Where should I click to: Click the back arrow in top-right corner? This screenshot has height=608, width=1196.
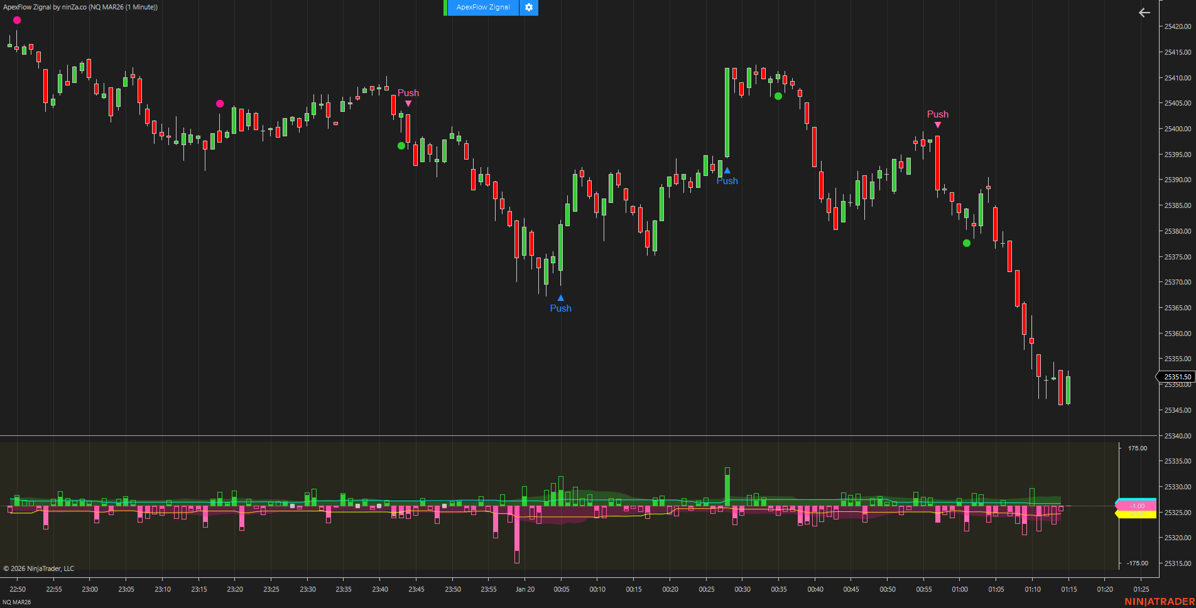coord(1144,13)
